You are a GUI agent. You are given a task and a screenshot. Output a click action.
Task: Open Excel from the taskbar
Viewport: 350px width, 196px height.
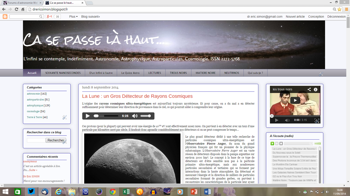pos(126,192)
